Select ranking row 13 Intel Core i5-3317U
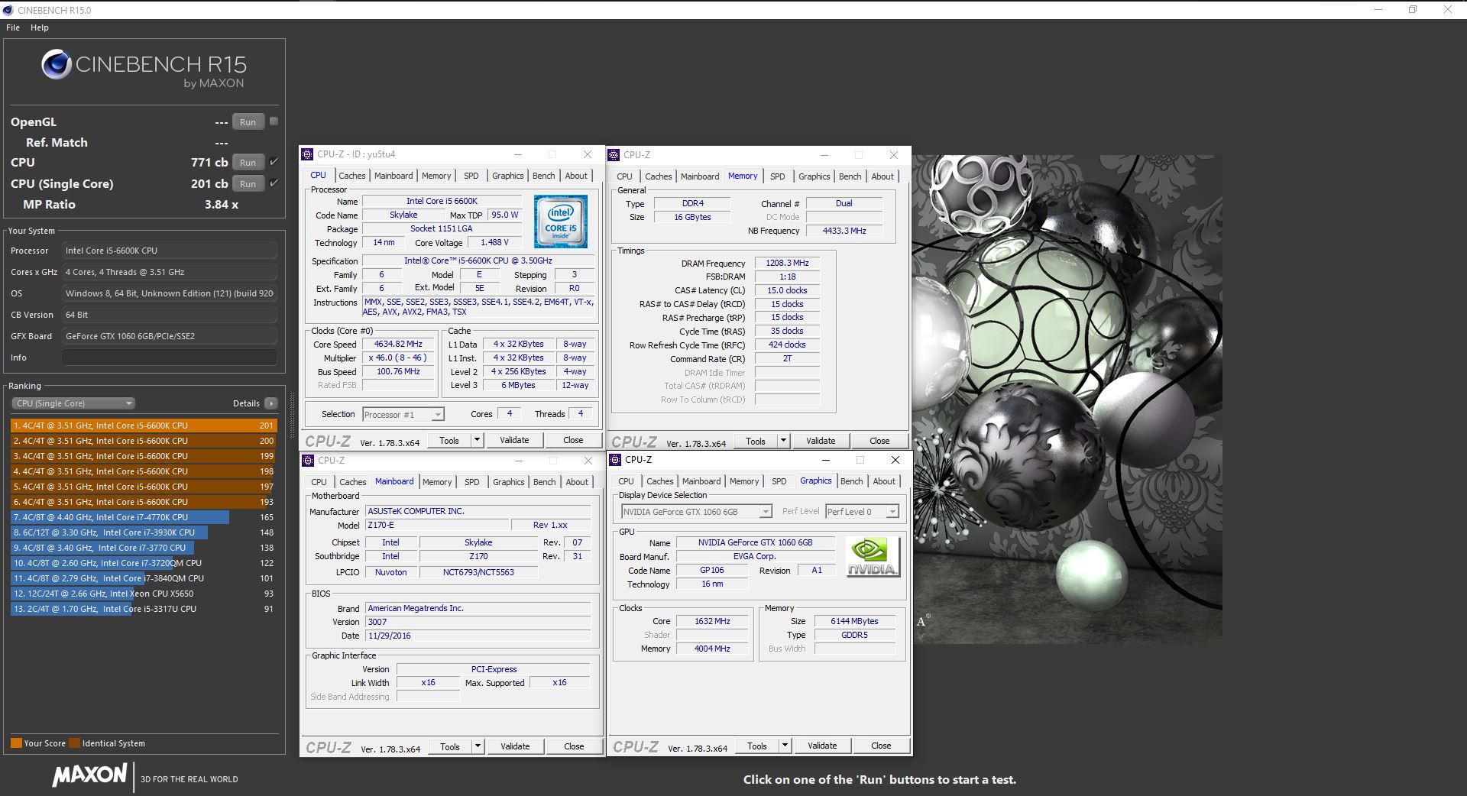The image size is (1467, 796). tap(144, 609)
